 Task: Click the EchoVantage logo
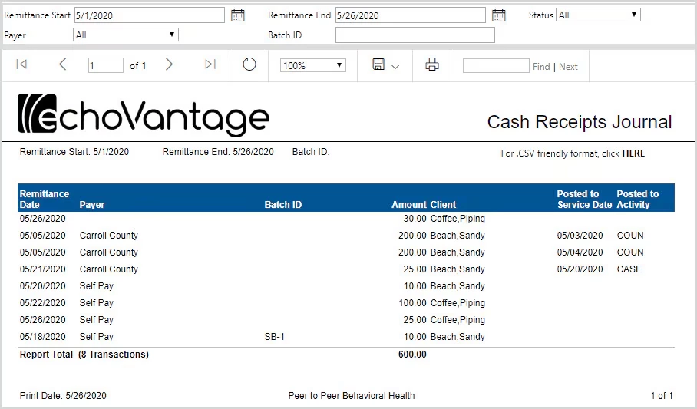coord(144,115)
